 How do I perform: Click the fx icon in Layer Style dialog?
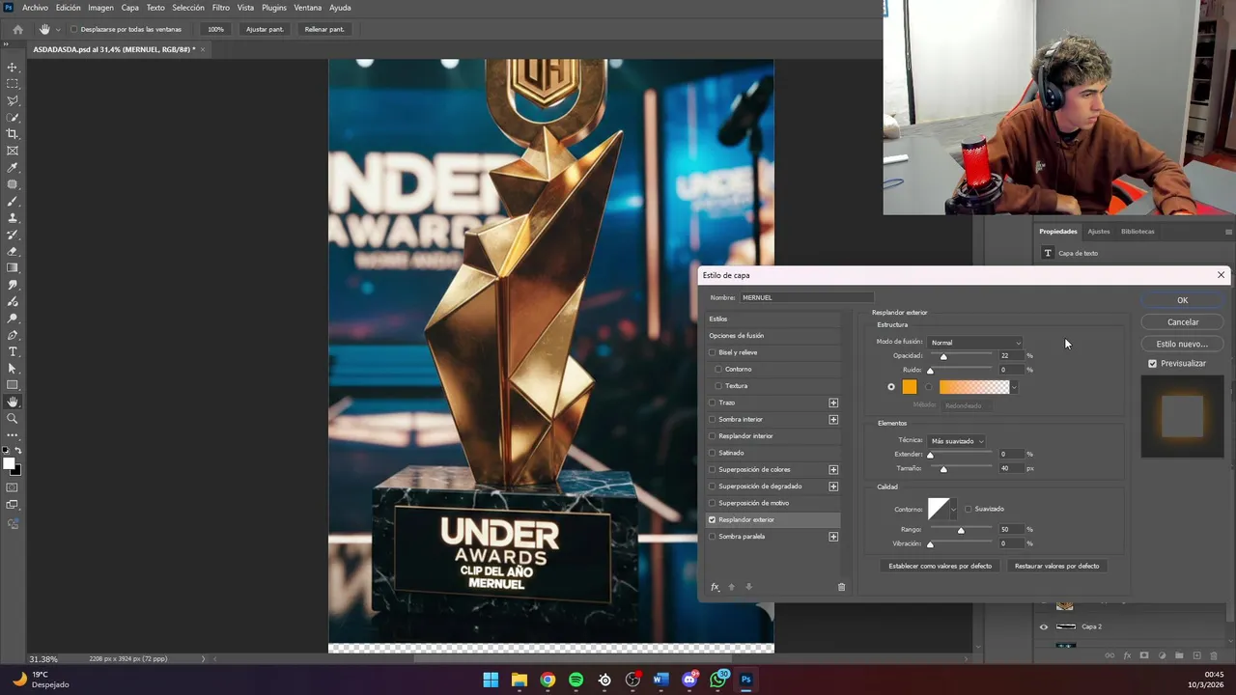pyautogui.click(x=715, y=587)
